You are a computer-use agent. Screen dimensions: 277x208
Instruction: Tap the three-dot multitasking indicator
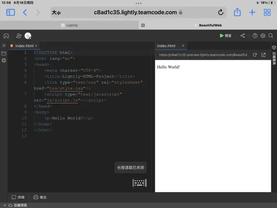(x=138, y=3)
